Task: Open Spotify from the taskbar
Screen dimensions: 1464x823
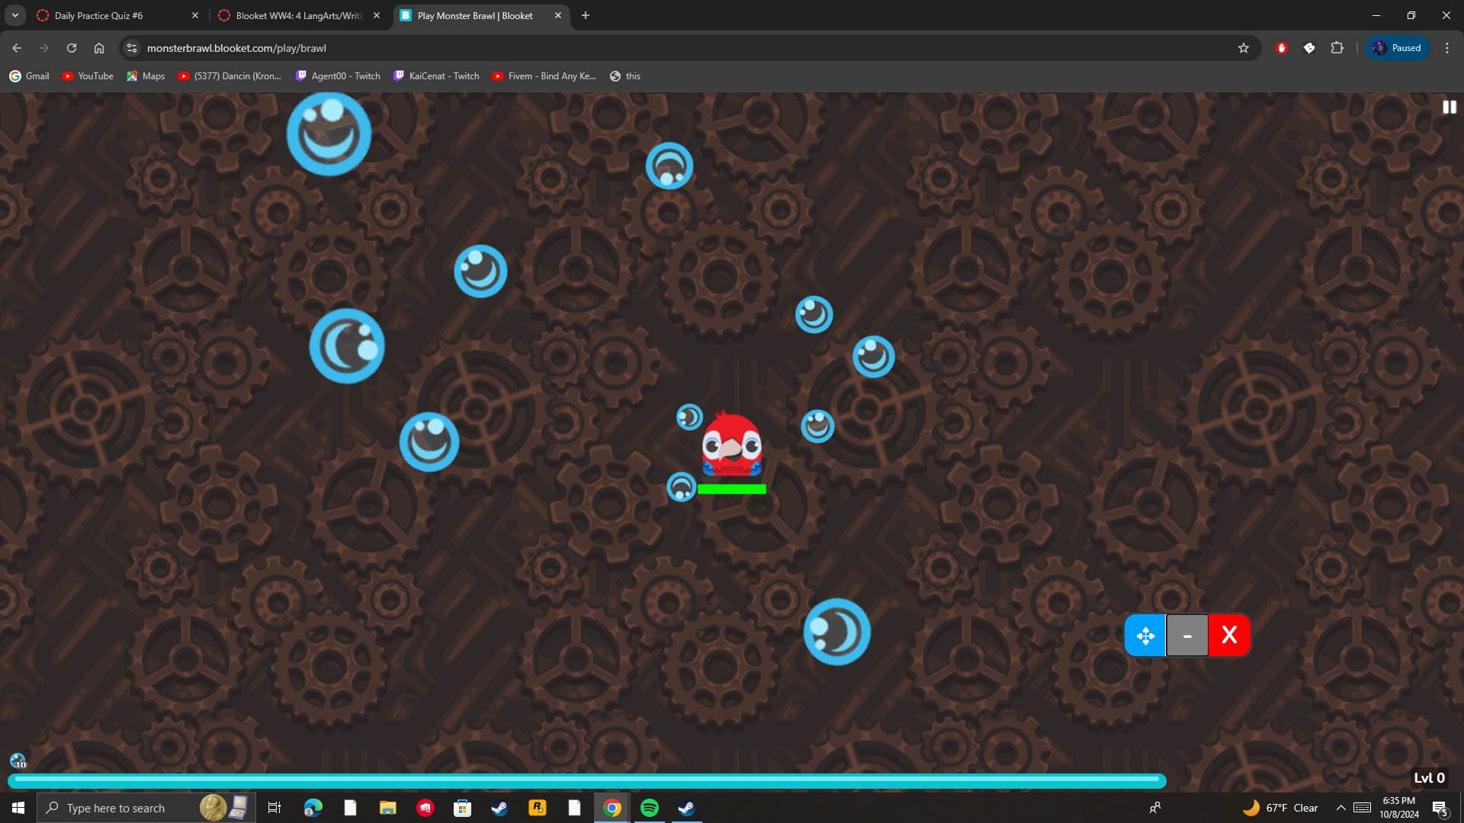Action: [x=650, y=808]
